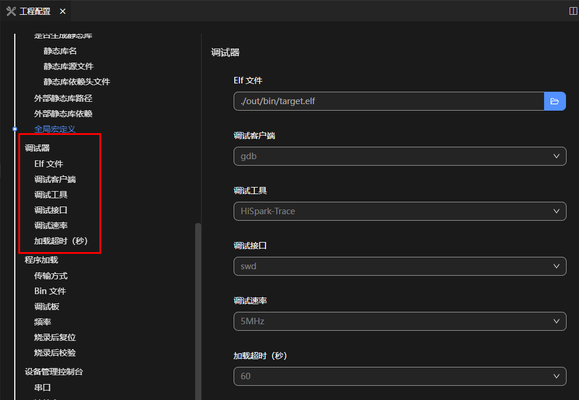
Task: Open 烧录后复位 setting from sidebar
Action: point(55,337)
